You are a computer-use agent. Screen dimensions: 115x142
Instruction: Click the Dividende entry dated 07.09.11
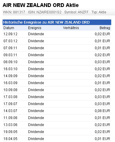(36, 48)
